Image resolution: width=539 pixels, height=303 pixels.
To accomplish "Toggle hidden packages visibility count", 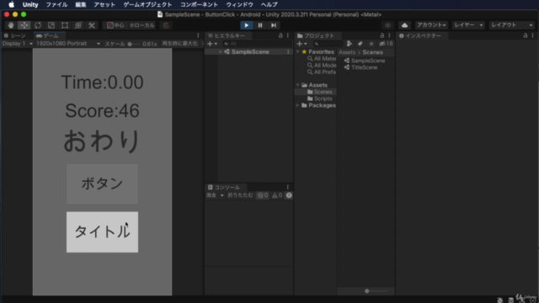I will tap(386, 44).
